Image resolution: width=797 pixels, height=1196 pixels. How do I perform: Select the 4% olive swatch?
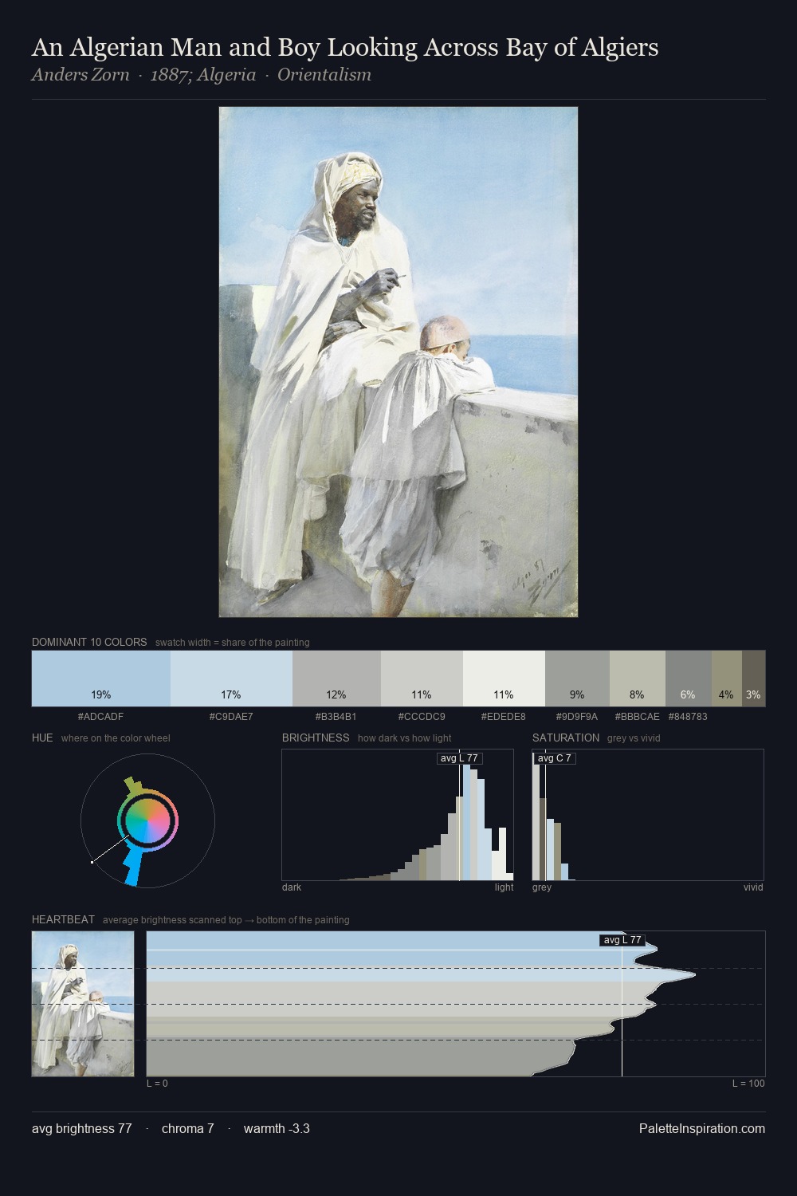[726, 679]
